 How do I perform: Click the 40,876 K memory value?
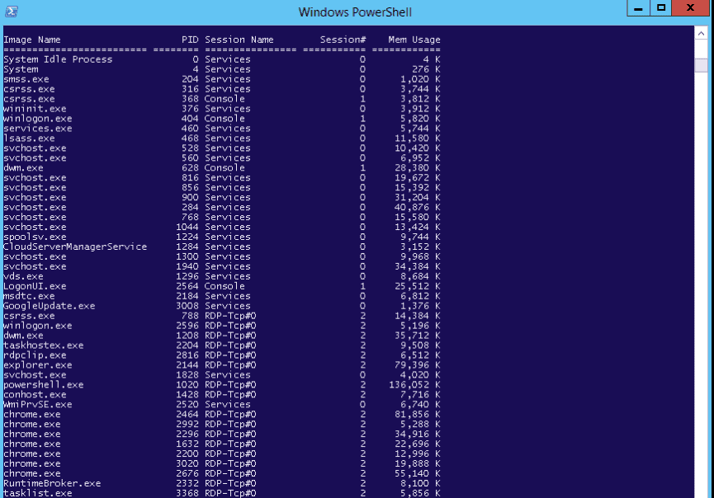[418, 208]
